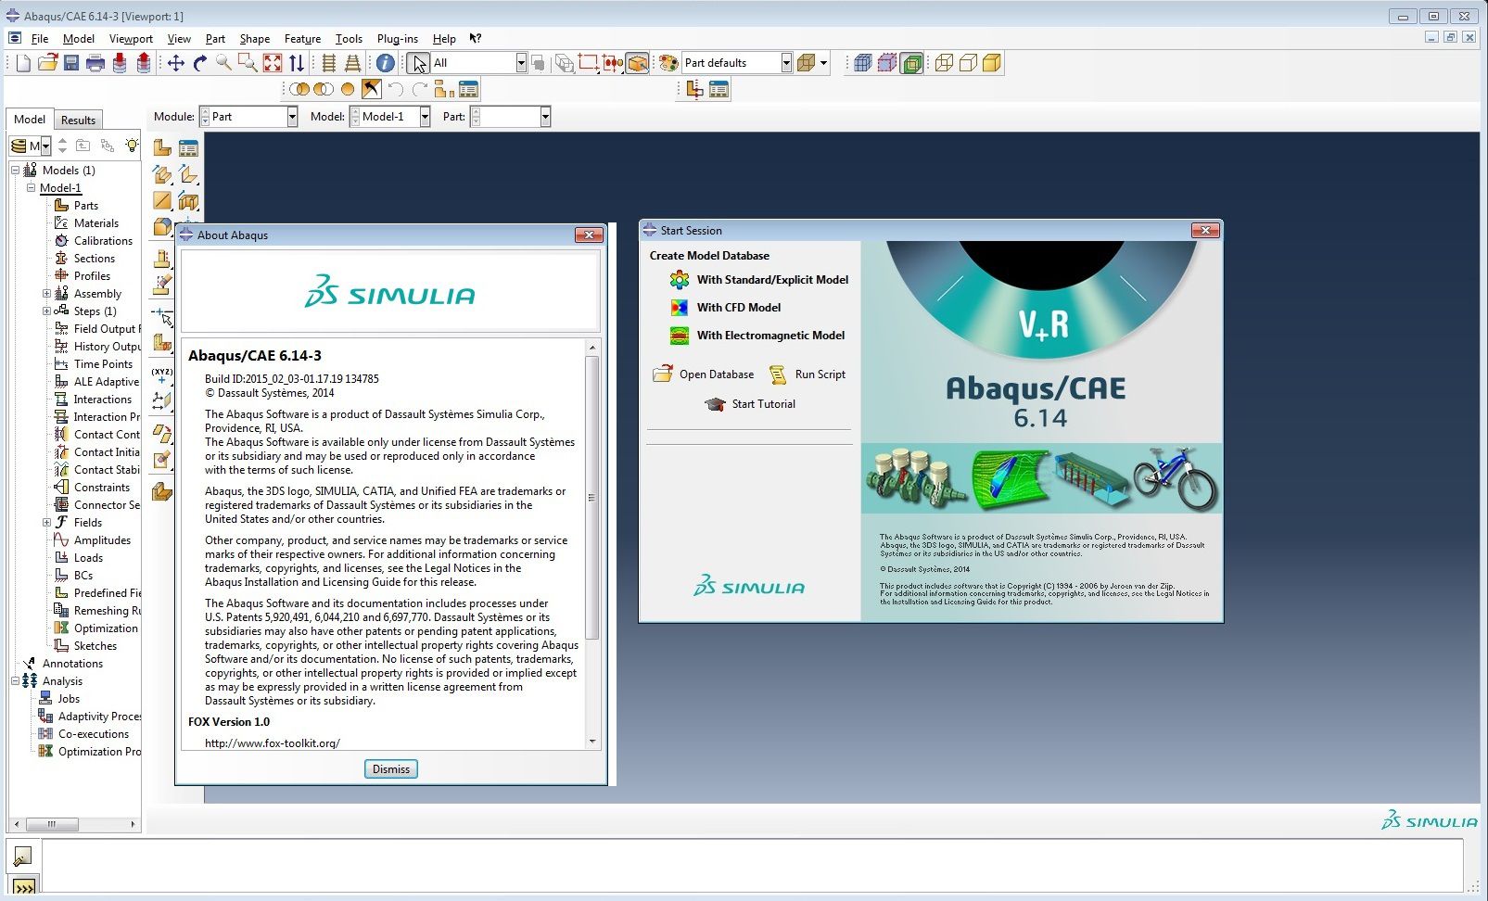This screenshot has height=901, width=1488.
Task: Toggle the model tree lightbulb icon
Action: click(x=132, y=146)
